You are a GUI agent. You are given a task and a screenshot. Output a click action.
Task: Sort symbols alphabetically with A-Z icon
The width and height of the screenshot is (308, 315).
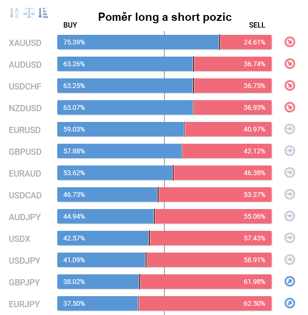[x=14, y=13]
